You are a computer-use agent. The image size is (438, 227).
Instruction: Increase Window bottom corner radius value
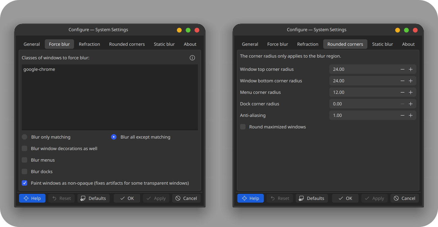point(410,81)
